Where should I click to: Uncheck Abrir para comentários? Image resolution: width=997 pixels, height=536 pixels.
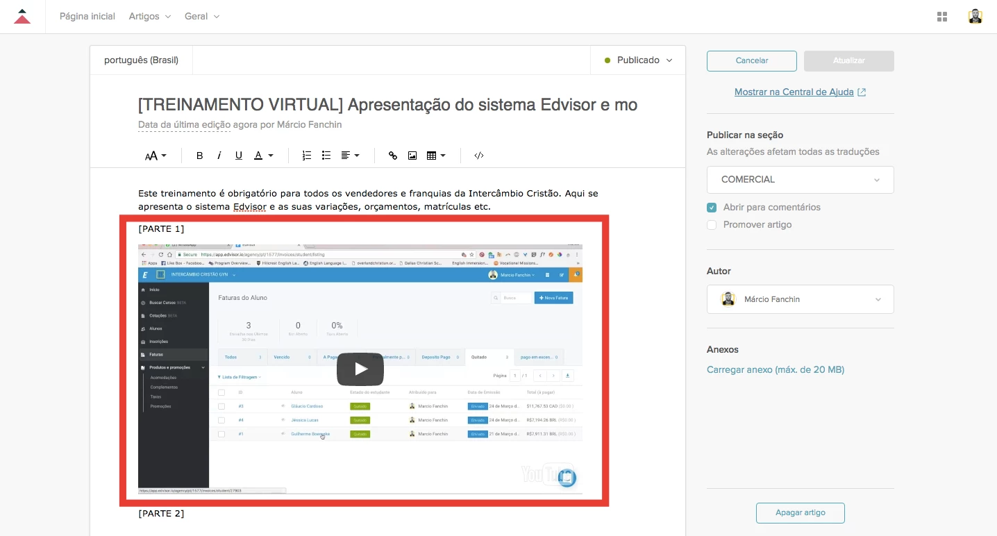click(712, 208)
